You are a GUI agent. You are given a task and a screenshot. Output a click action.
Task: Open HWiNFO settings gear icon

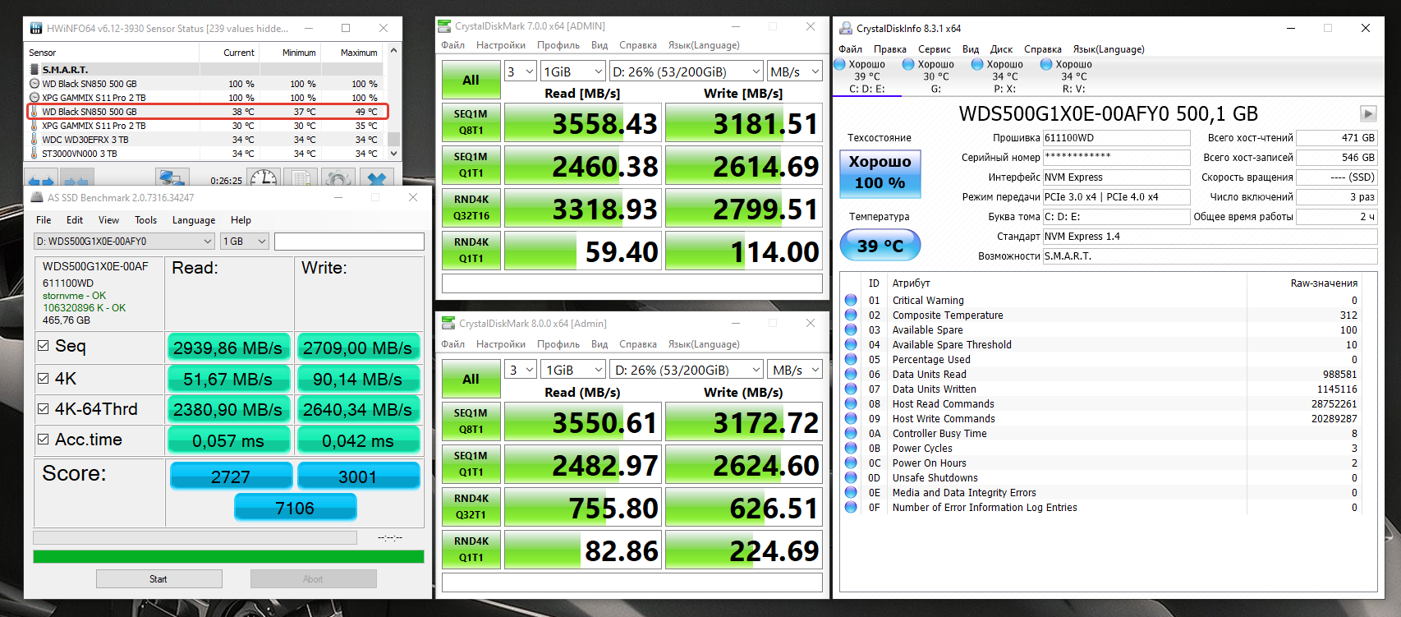point(337,178)
